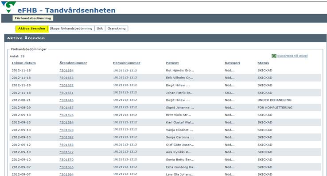Select patient Erik Vilhelm Gr...
Image resolution: width=327 pixels, height=176 pixels.
pos(179,78)
